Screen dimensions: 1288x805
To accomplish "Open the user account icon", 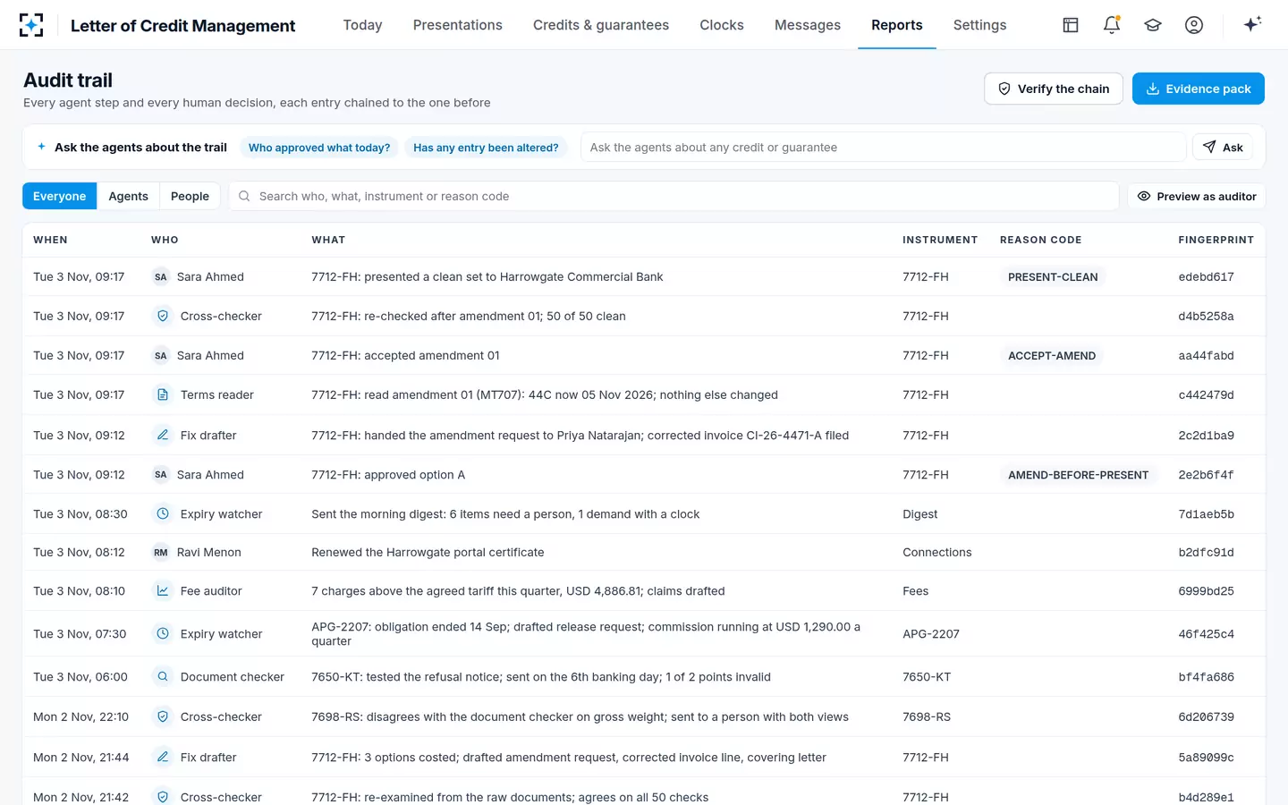I will 1194,25.
